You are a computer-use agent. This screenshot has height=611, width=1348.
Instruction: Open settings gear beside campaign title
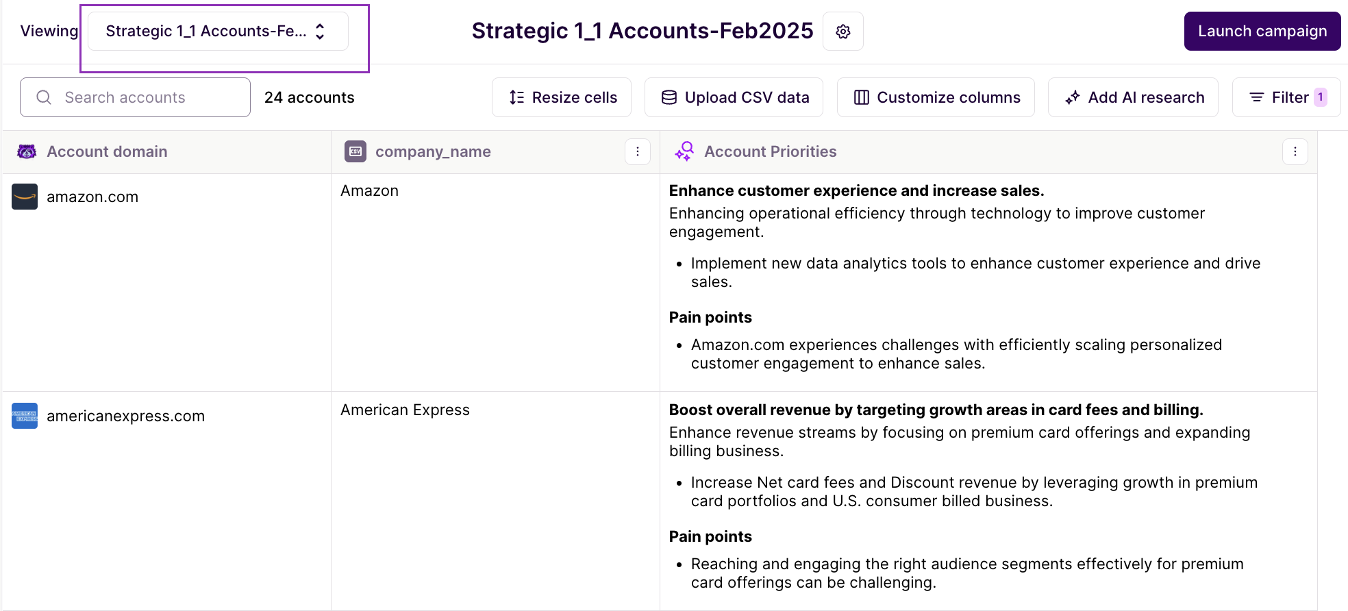(x=843, y=32)
